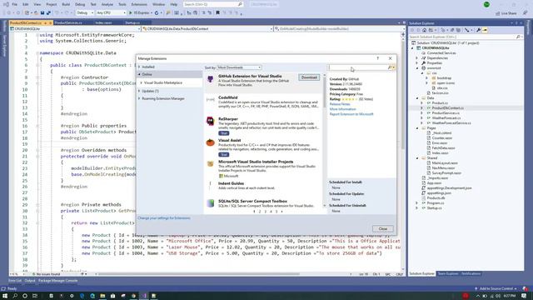
Task: Expand the Installed category
Action: tap(139, 67)
